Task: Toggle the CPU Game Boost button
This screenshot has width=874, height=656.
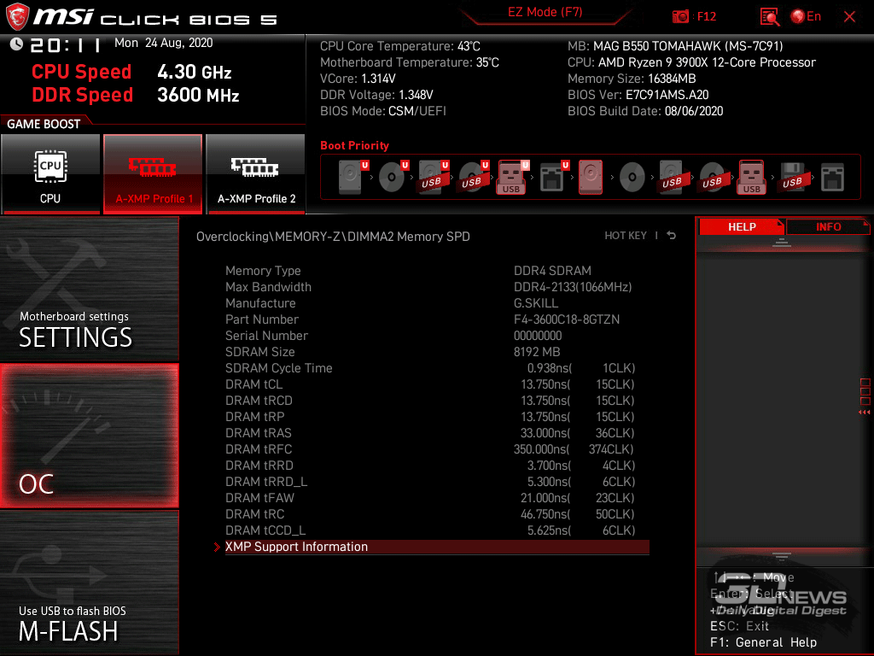Action: point(50,173)
